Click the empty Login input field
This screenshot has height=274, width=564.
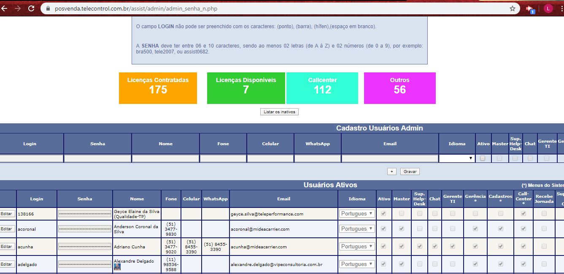(32, 159)
